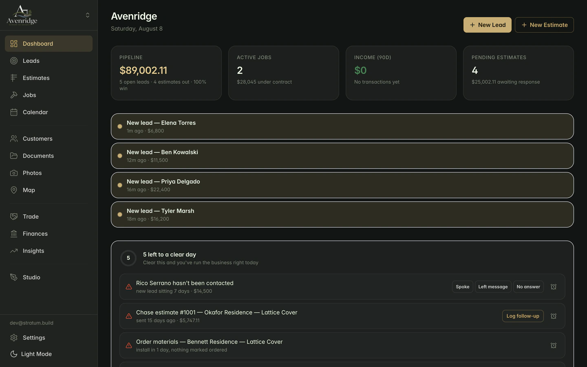Click the Insights trend icon
This screenshot has height=367, width=587.
14,251
